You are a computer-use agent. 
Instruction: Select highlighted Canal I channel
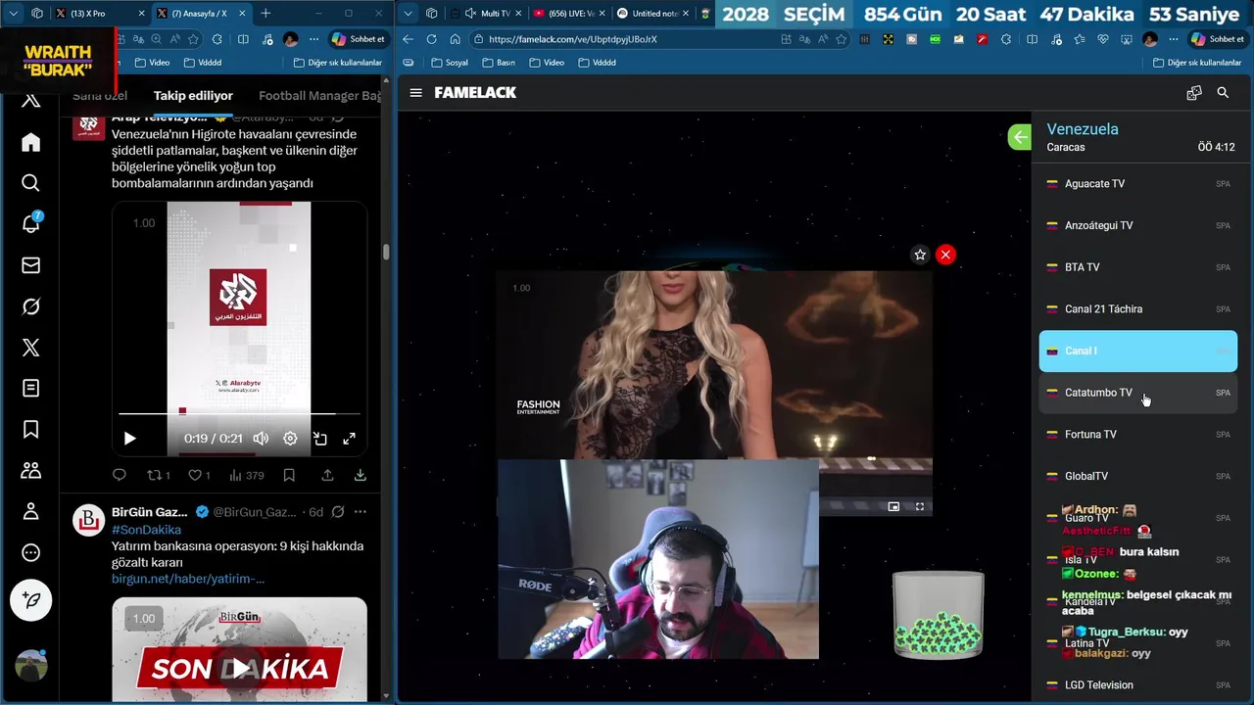click(x=1137, y=351)
